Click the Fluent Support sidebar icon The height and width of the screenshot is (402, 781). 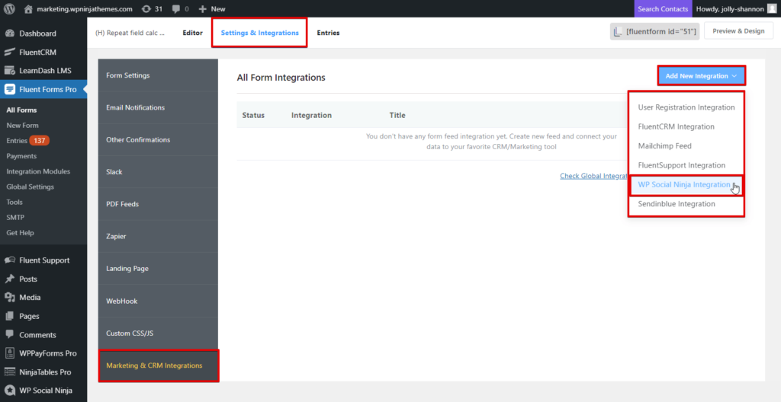(x=9, y=260)
